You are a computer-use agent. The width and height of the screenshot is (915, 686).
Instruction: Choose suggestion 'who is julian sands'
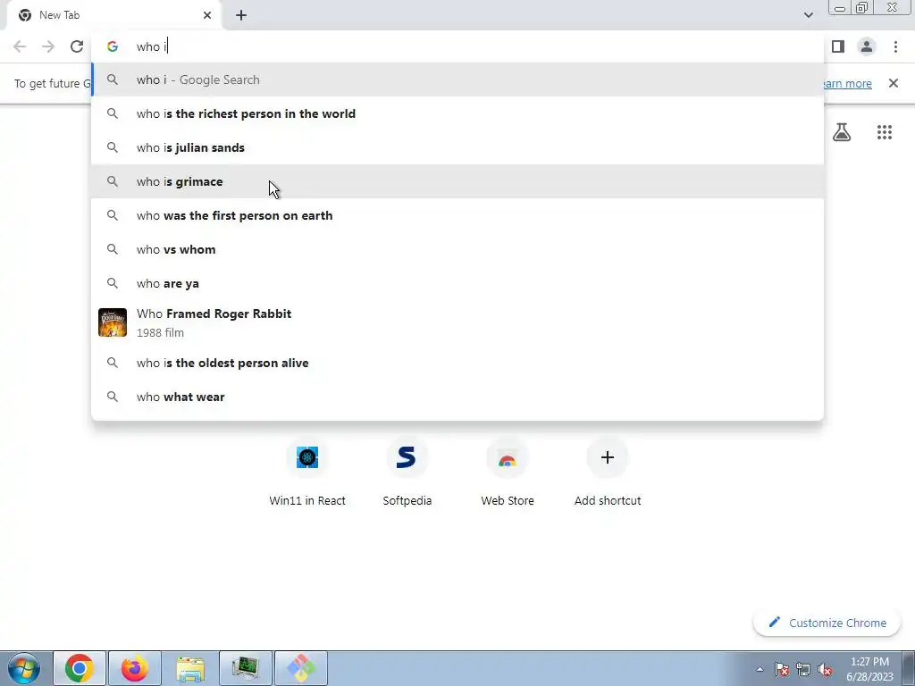pos(457,147)
